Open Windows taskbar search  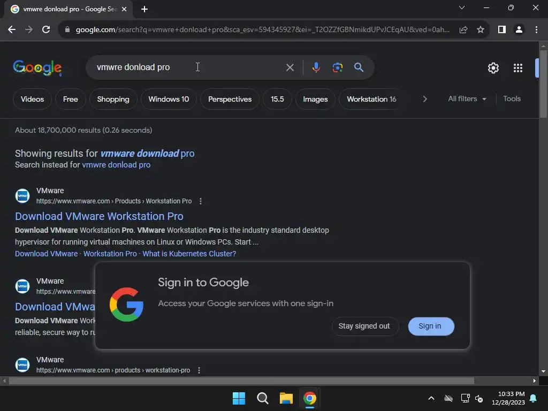click(x=262, y=398)
